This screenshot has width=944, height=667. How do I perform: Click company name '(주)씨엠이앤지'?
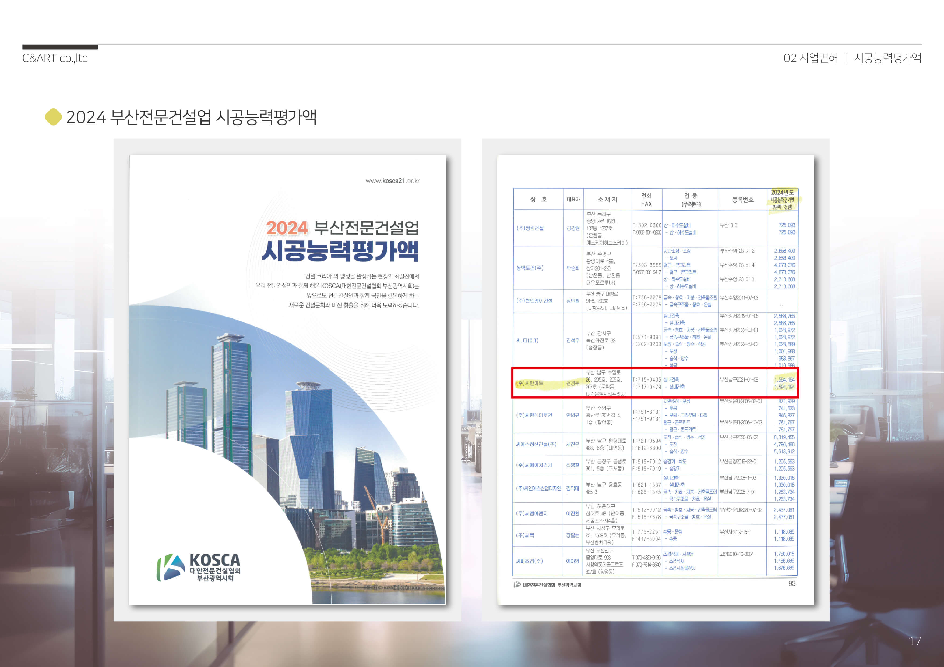(x=532, y=513)
